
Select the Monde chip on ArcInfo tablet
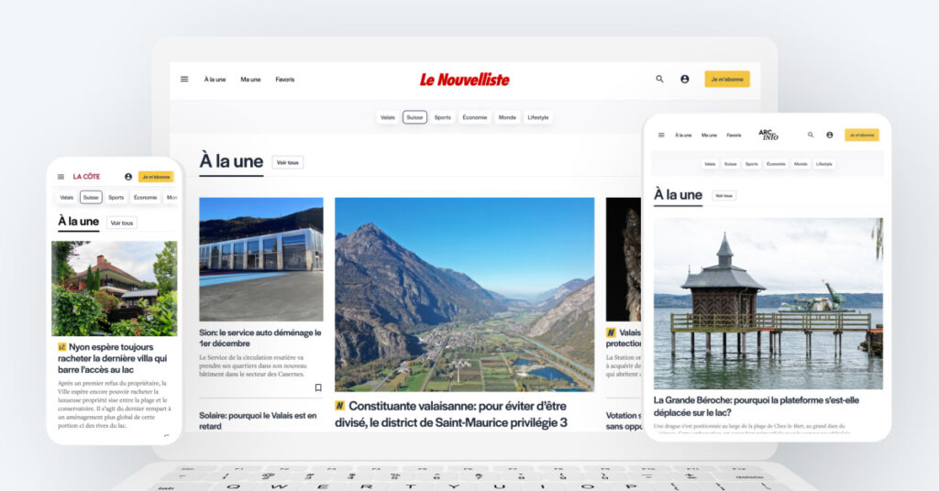tap(801, 164)
